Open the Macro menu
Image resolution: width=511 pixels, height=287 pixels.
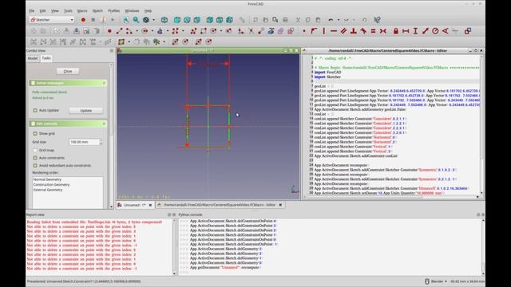tap(82, 10)
